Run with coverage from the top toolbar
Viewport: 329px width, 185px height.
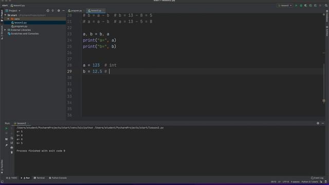click(306, 6)
